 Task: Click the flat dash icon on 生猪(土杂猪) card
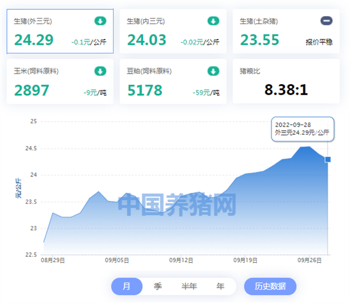[327, 21]
